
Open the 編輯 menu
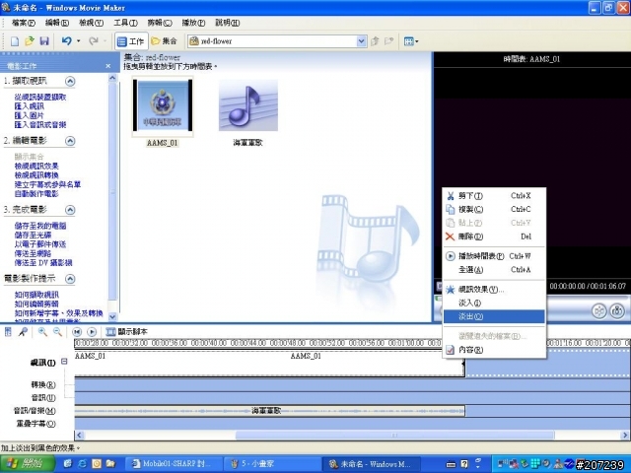pos(57,23)
